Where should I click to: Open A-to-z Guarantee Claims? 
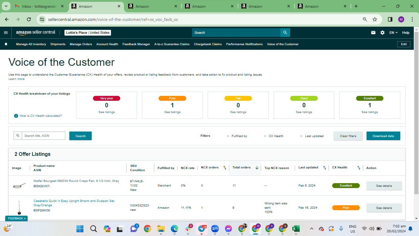(172, 44)
